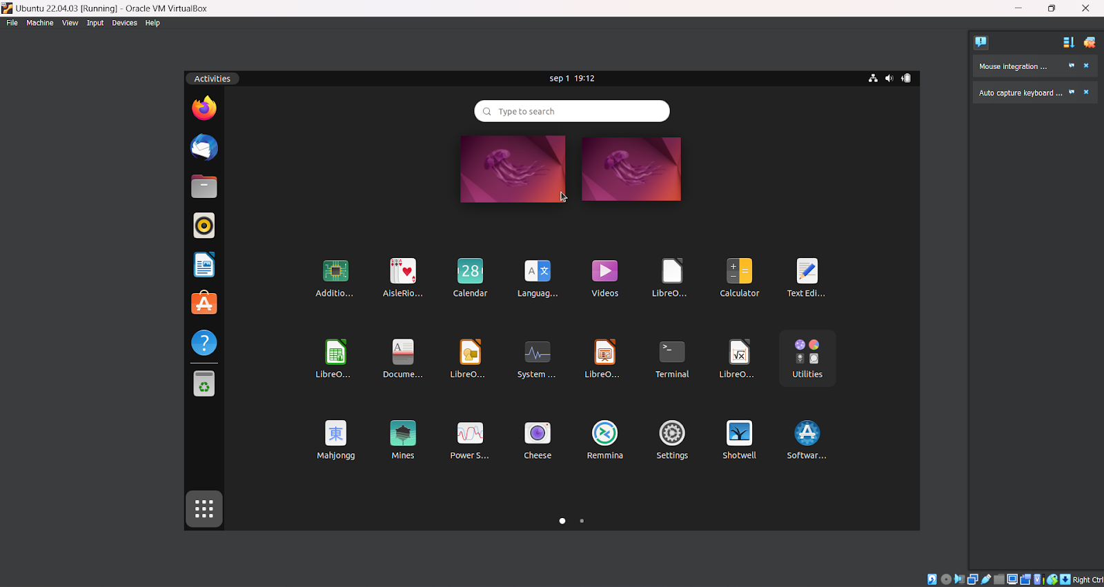
Task: Click the Activities button
Action: (x=213, y=79)
